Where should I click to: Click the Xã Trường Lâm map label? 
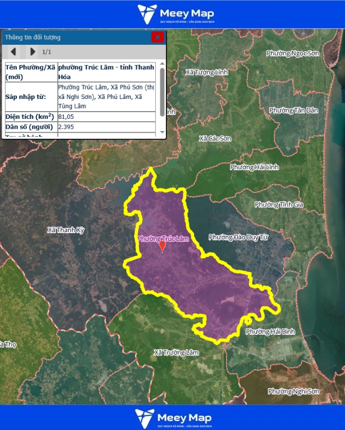tap(176, 352)
